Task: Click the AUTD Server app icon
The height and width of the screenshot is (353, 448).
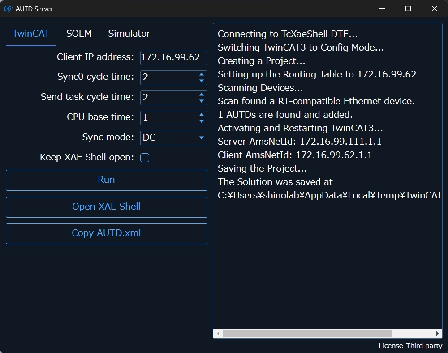Action: pos(8,9)
